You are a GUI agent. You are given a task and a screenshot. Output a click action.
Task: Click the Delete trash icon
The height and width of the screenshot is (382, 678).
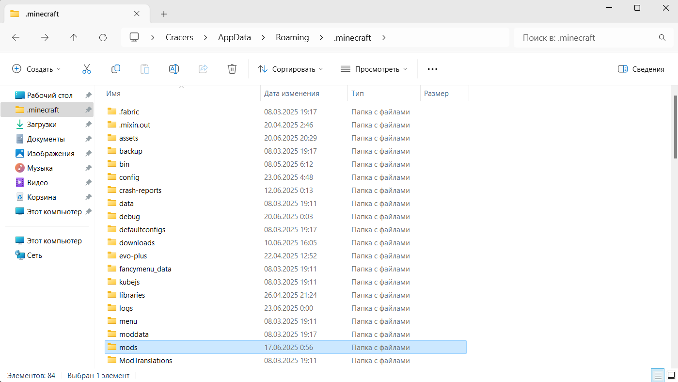[232, 69]
